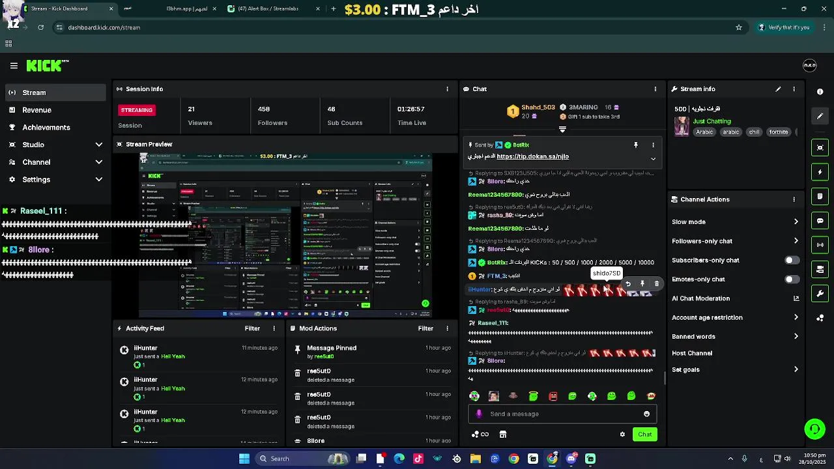Toggle the chat widget icon in right toolbar
The height and width of the screenshot is (469, 834).
point(820,221)
